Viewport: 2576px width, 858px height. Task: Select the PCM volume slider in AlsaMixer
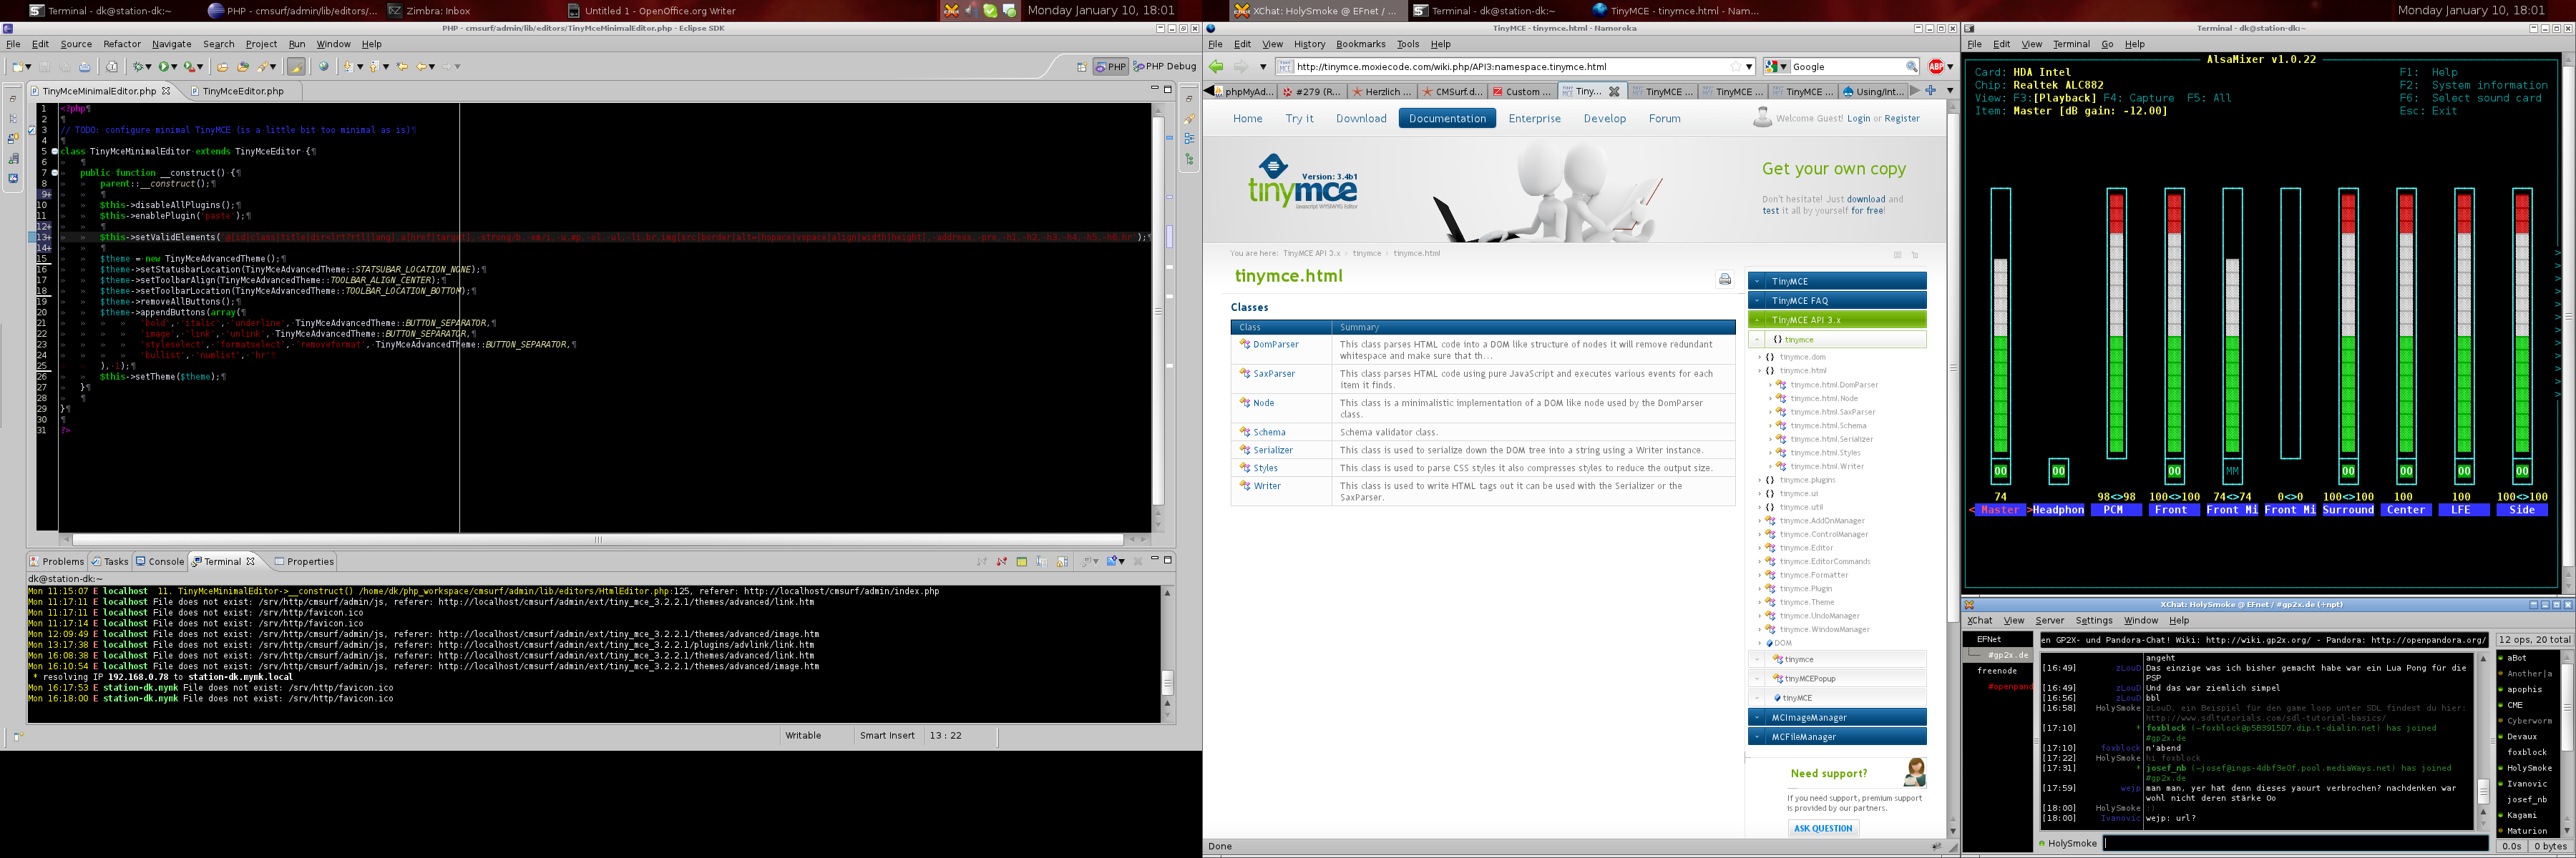tap(2116, 324)
